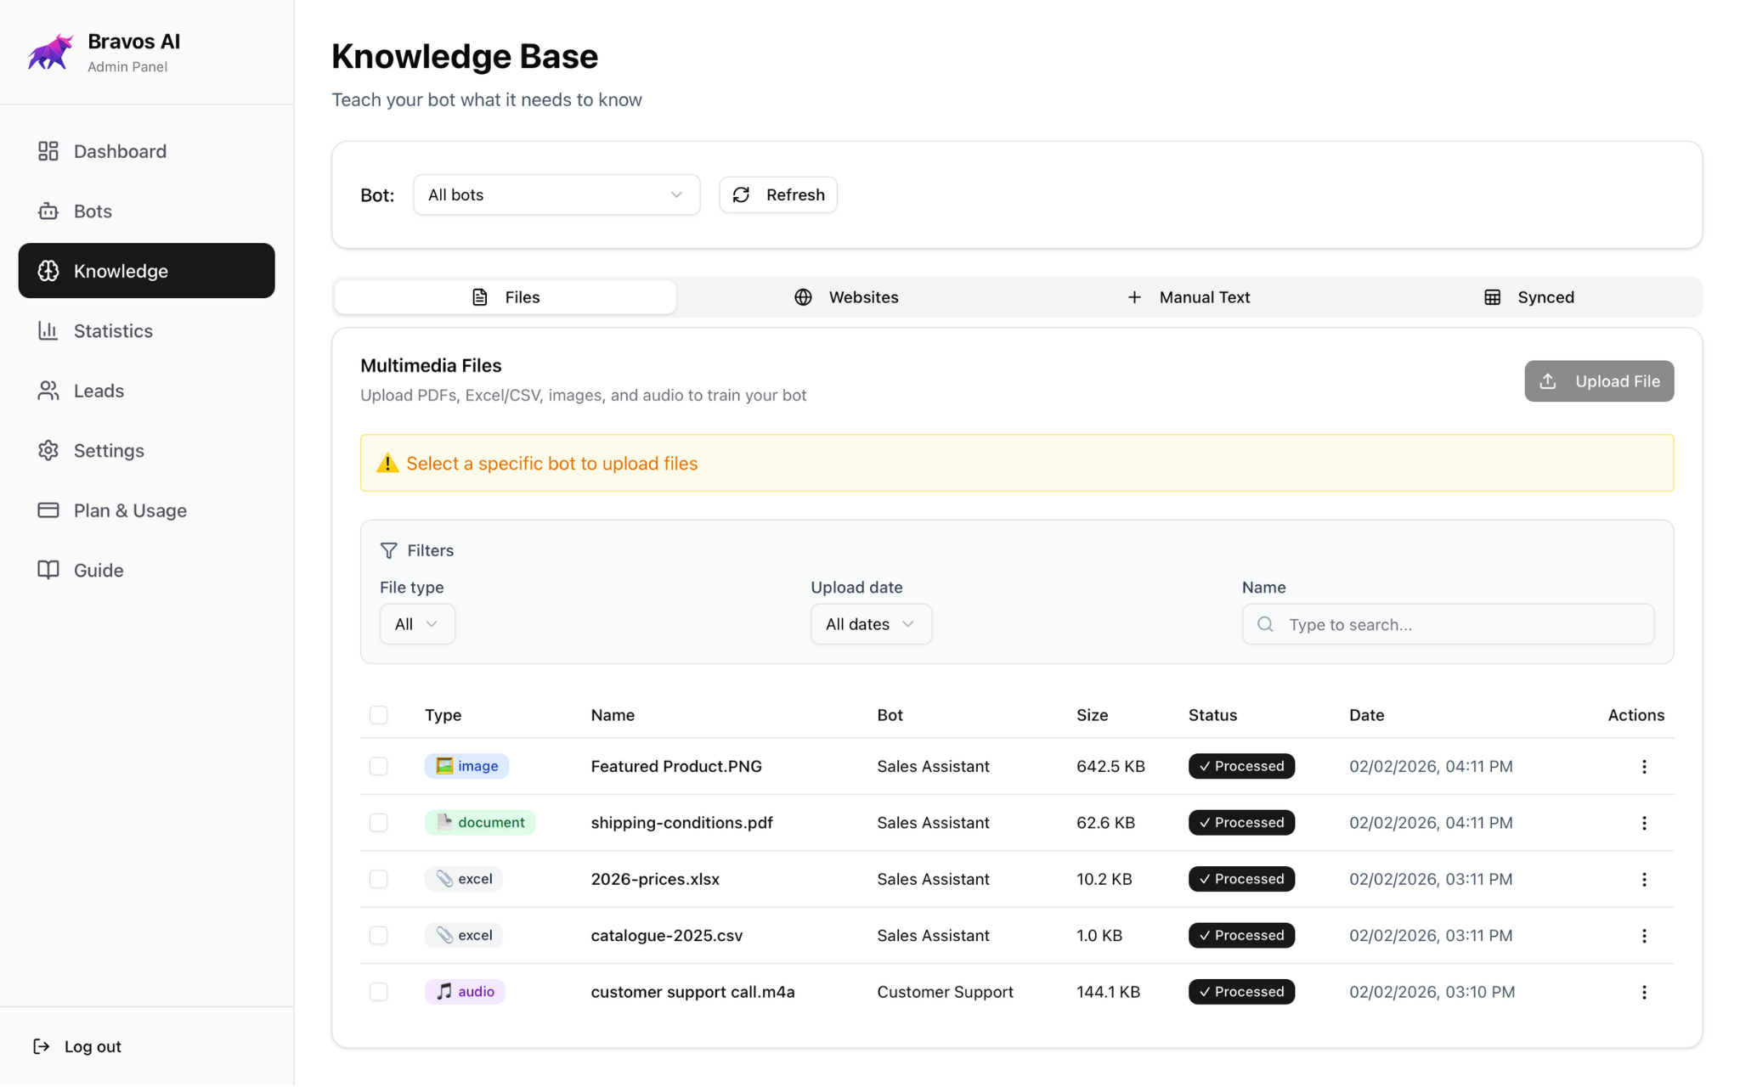
Task: Check the select-all checkbox in the table header
Action: 378,714
